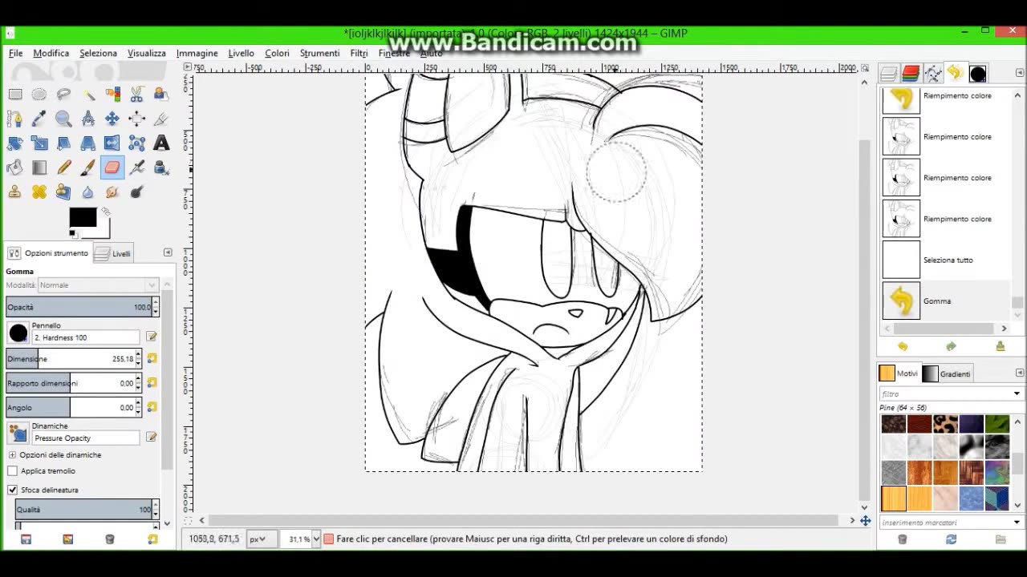Edit the brush 2. Hardness 100
This screenshot has height=577, width=1027.
click(x=152, y=337)
